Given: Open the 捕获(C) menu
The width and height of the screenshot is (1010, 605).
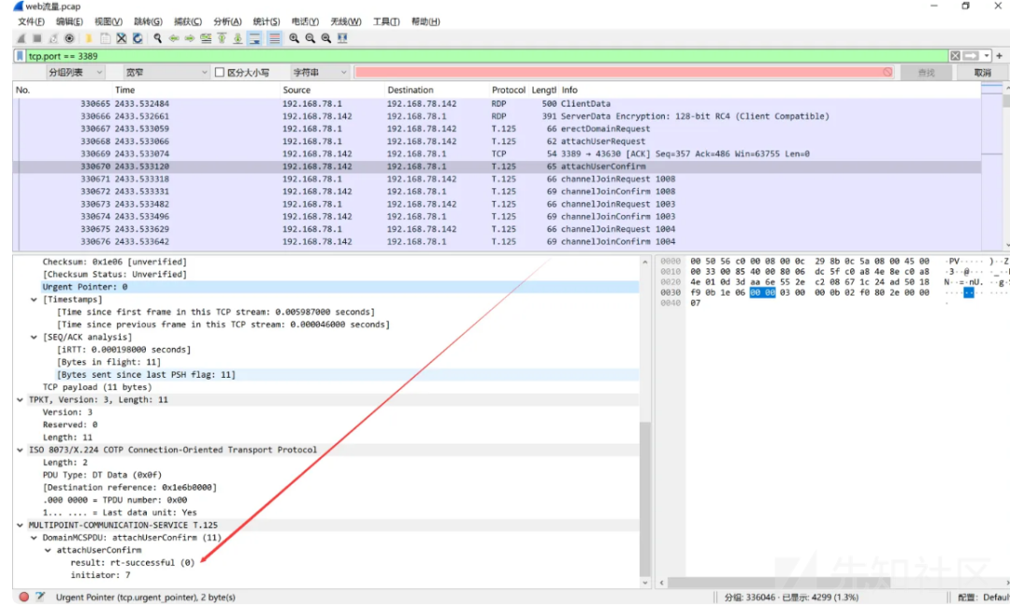Looking at the screenshot, I should pyautogui.click(x=187, y=22).
